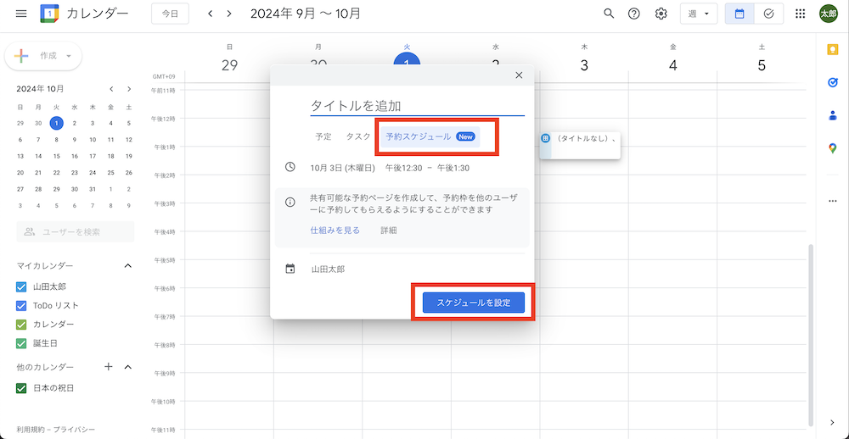The height and width of the screenshot is (439, 849).
Task: Select the 予定 tab in dialog
Action: pyautogui.click(x=323, y=136)
